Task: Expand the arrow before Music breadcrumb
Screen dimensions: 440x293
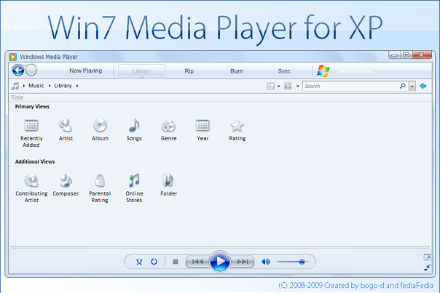Action: coord(24,86)
